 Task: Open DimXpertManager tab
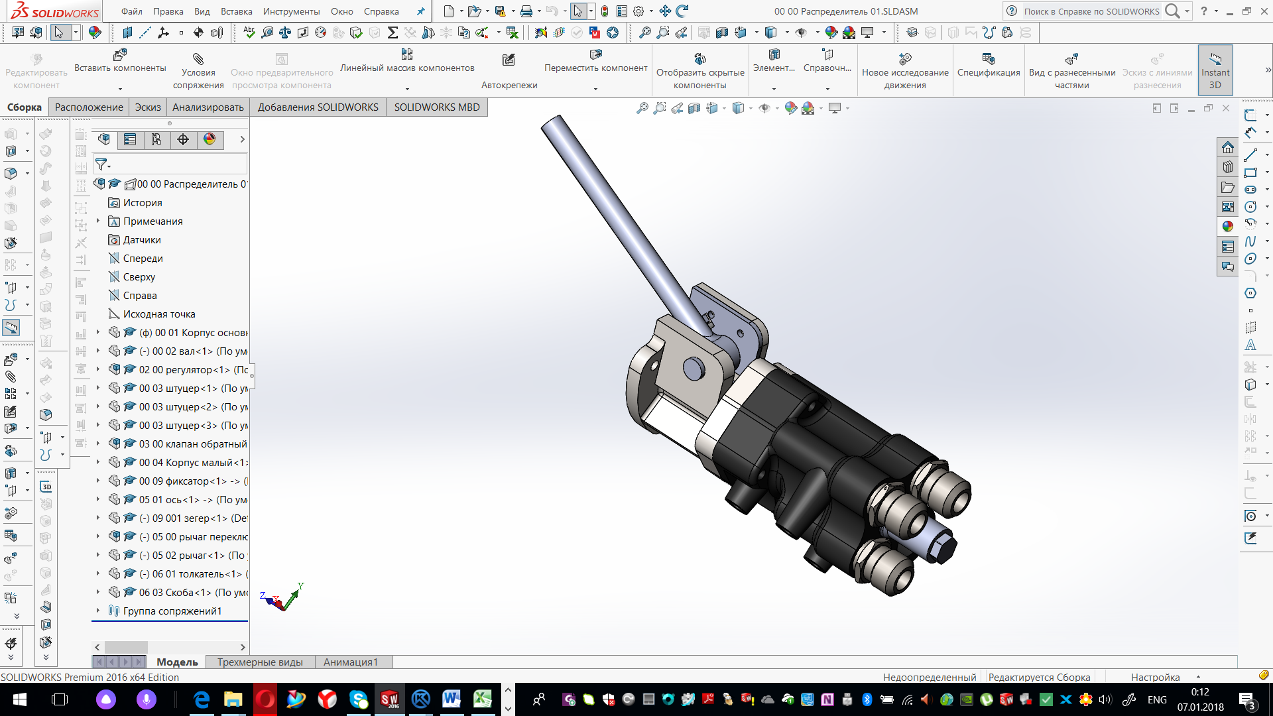(x=183, y=139)
